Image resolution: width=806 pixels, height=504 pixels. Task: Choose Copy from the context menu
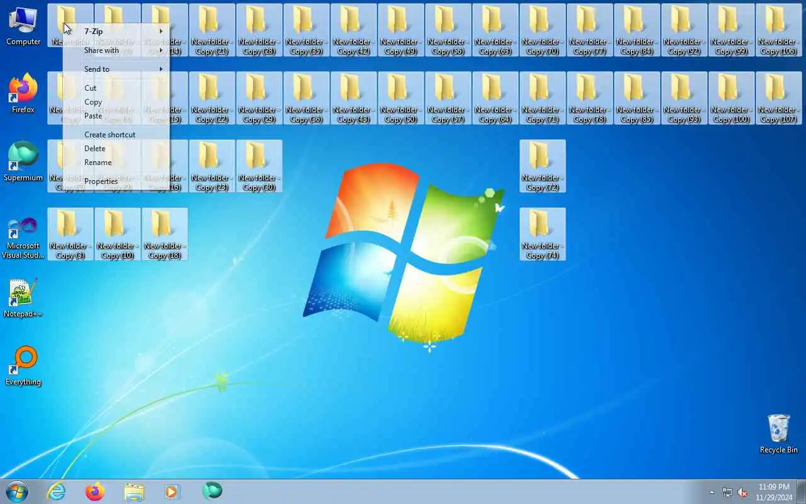coord(116,102)
